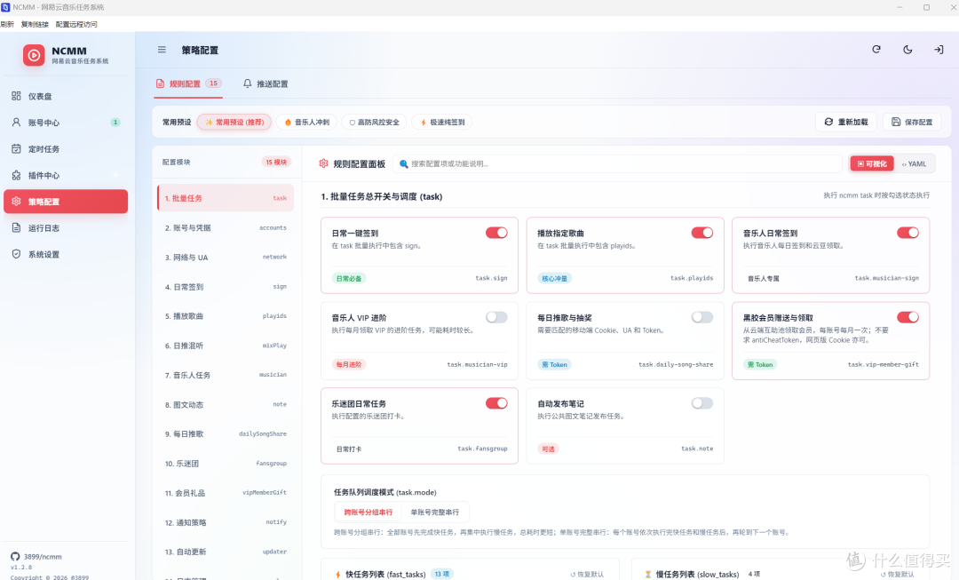Switch to the 可视化 view
This screenshot has height=580, width=959.
click(872, 164)
